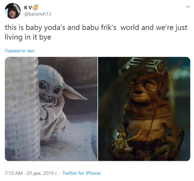
Task: Open karenvh13's profile avatar picture
Action: coord(13,11)
